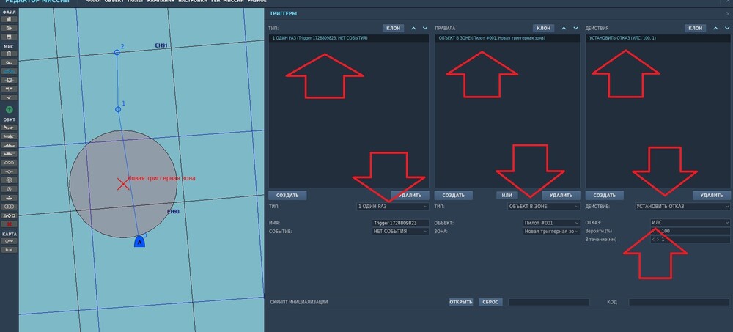Select the ground vehicle object icon
Screen dimensions: 733x332
click(x=10, y=153)
